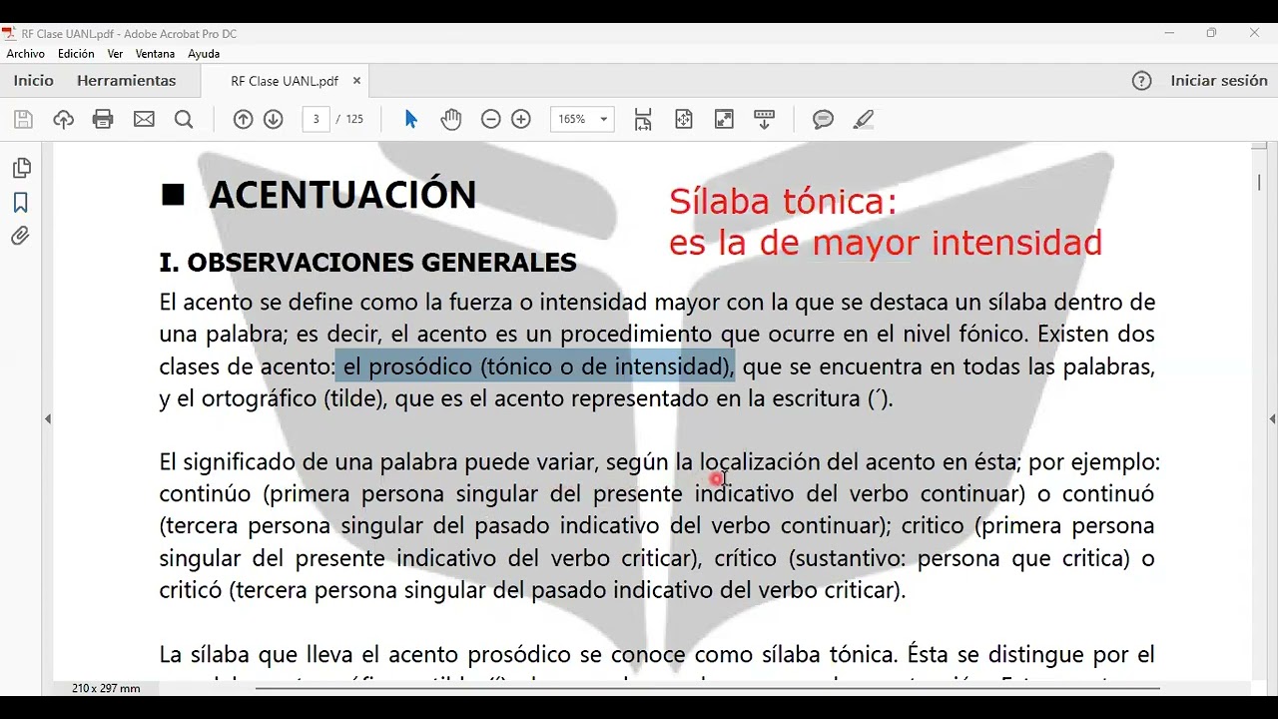Click the scrolling mode page icon
This screenshot has width=1278, height=719.
[643, 120]
